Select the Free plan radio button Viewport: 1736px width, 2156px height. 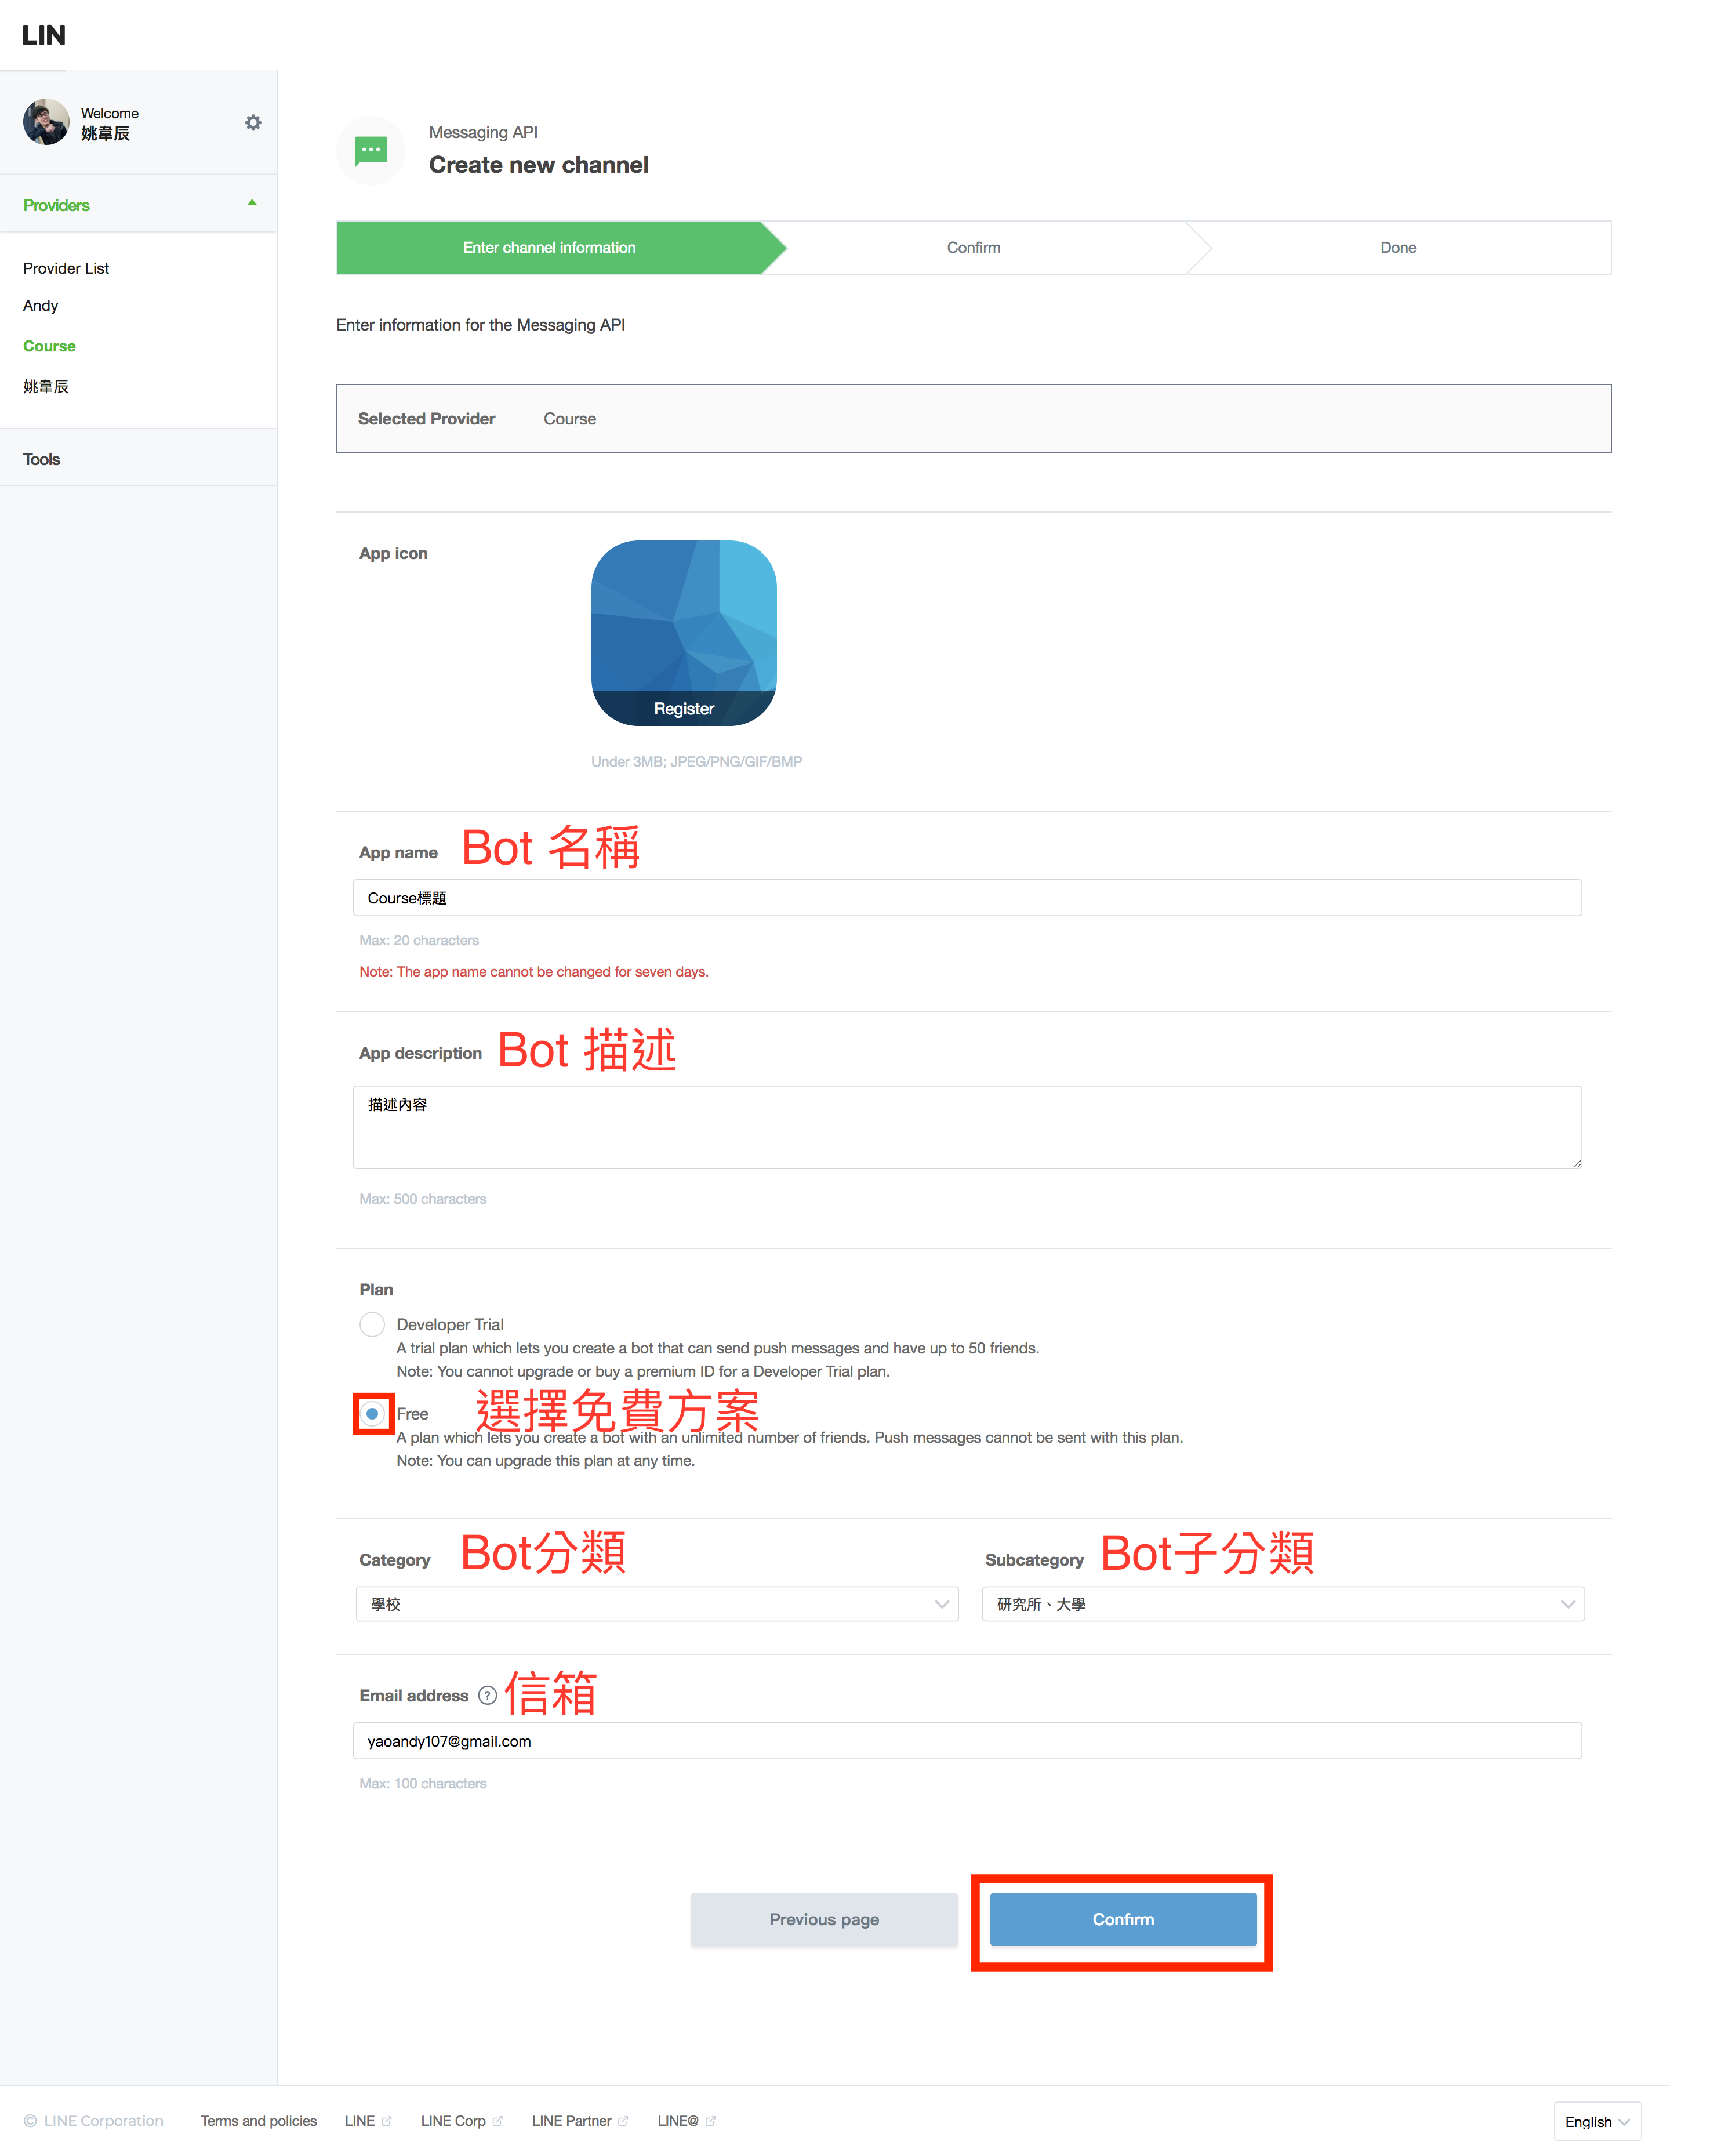tap(372, 1413)
